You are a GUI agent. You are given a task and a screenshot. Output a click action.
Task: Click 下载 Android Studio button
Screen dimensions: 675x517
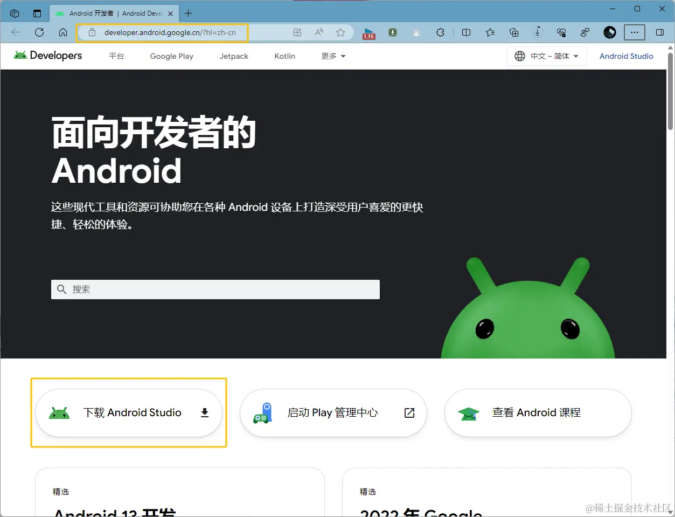click(129, 413)
